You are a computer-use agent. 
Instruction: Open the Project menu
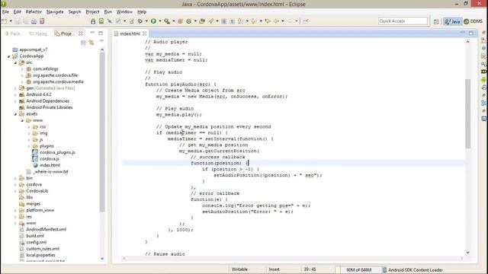[x=92, y=12]
